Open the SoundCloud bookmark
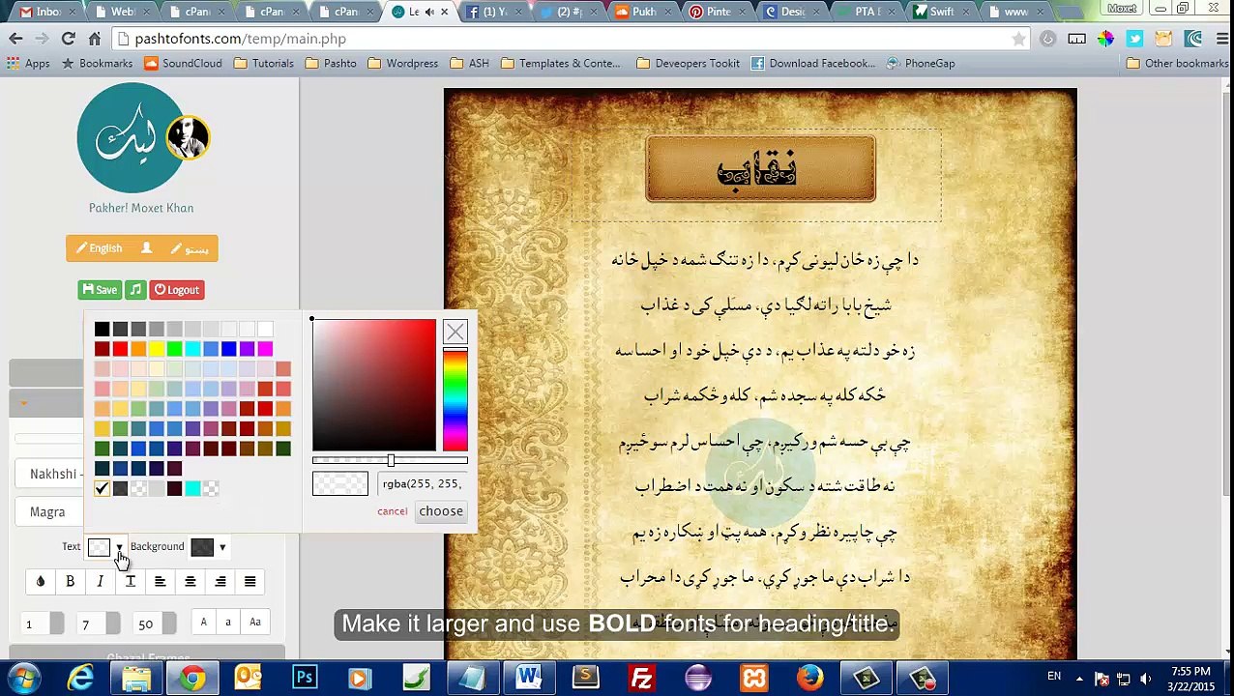 point(183,63)
